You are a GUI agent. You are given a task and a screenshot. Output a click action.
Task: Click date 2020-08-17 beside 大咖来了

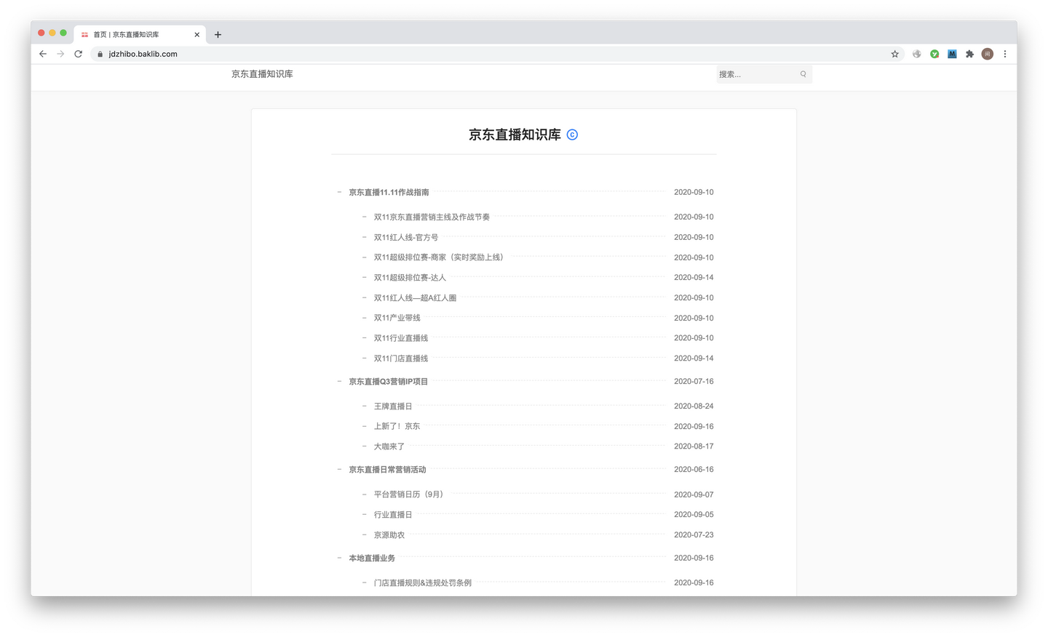point(694,446)
